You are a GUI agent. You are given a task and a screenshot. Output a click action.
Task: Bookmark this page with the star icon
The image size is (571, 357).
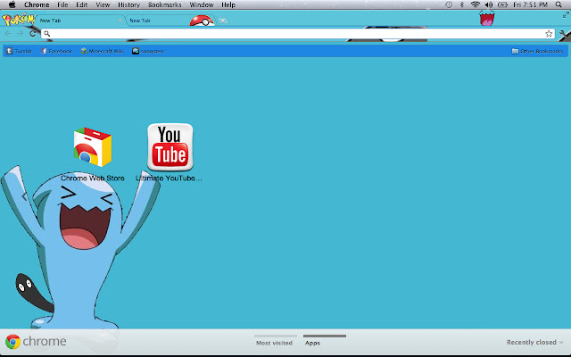click(549, 34)
